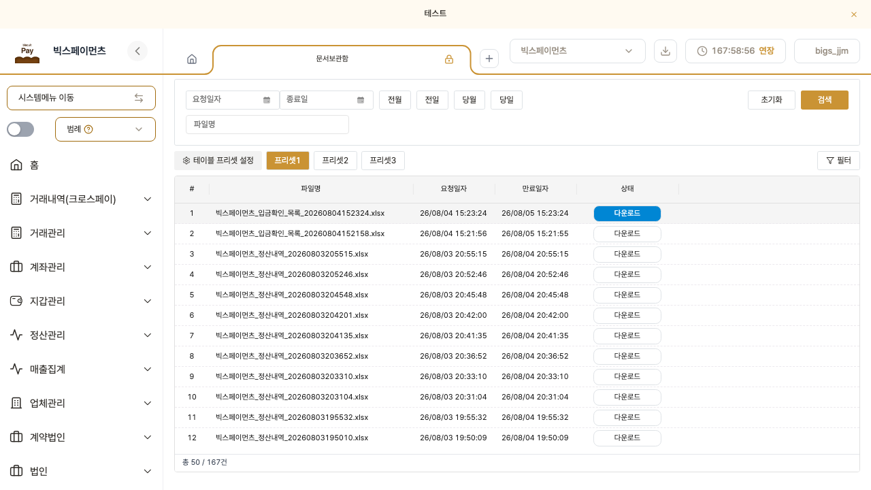Click the swap icon in 시스템메뉴 이동

click(x=139, y=98)
